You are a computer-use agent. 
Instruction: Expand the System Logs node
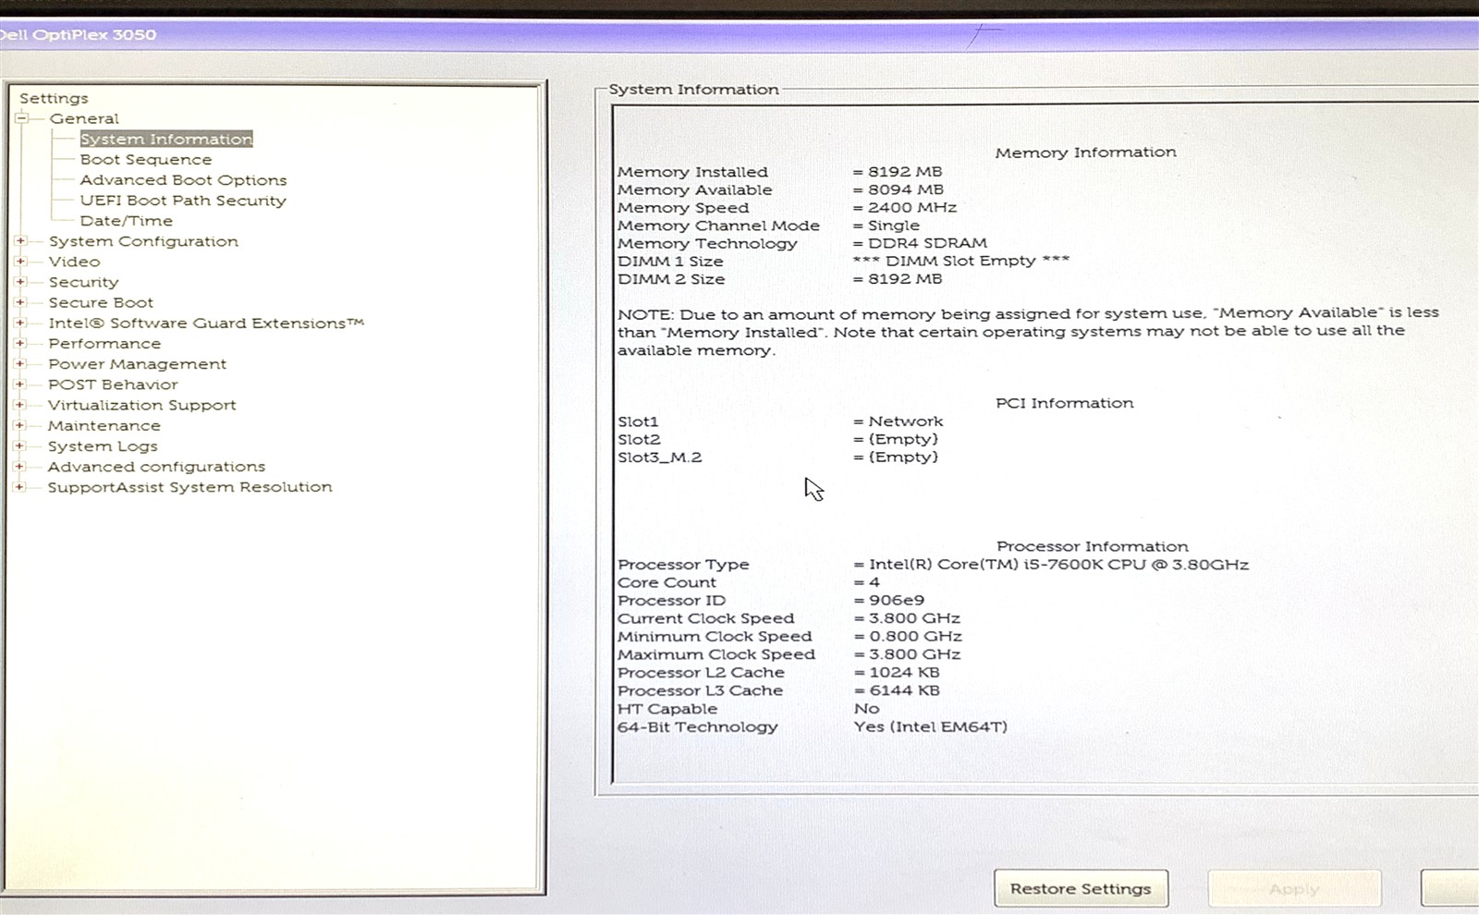pos(19,446)
